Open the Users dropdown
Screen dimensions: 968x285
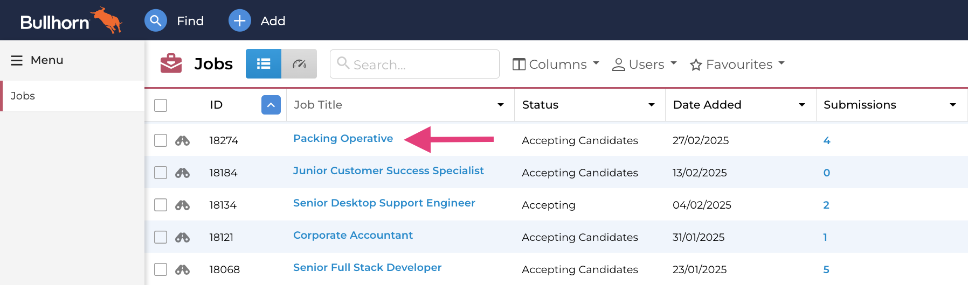coord(645,64)
